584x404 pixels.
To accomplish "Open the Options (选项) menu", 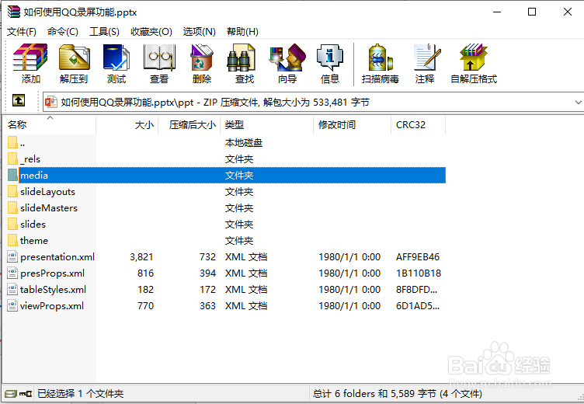I will (x=200, y=32).
